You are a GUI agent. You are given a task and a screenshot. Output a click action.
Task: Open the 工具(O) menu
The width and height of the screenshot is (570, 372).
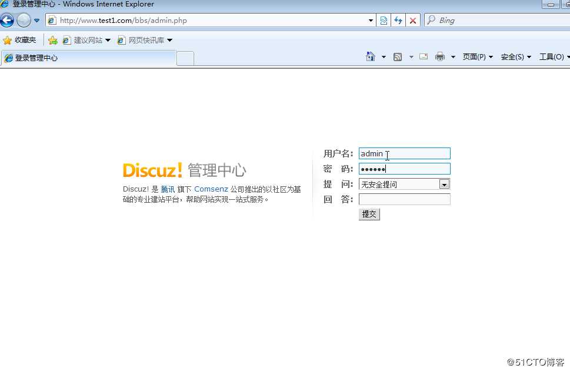point(554,57)
